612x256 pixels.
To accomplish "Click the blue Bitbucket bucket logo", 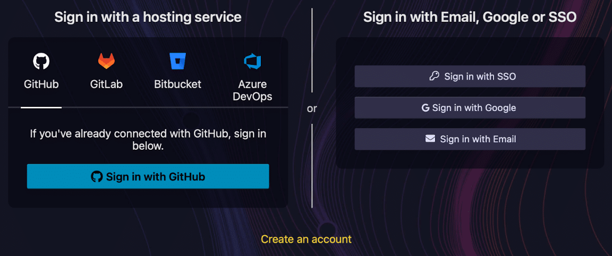I will 177,61.
